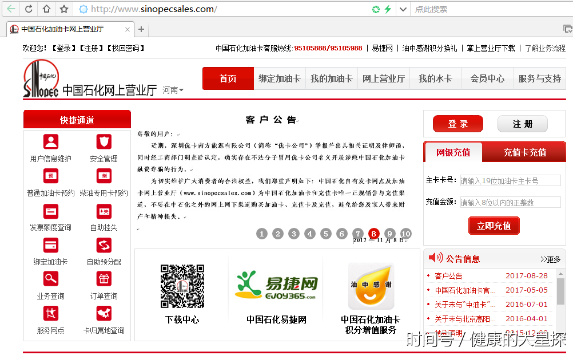The width and height of the screenshot is (573, 355).
Task: Expand 公告信息 with 更多 link
Action: [x=550, y=259]
